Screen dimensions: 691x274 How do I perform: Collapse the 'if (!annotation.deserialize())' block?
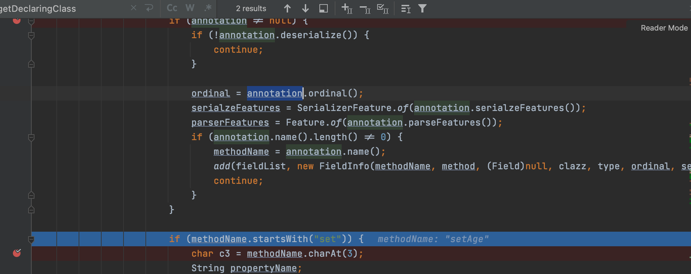coord(31,35)
